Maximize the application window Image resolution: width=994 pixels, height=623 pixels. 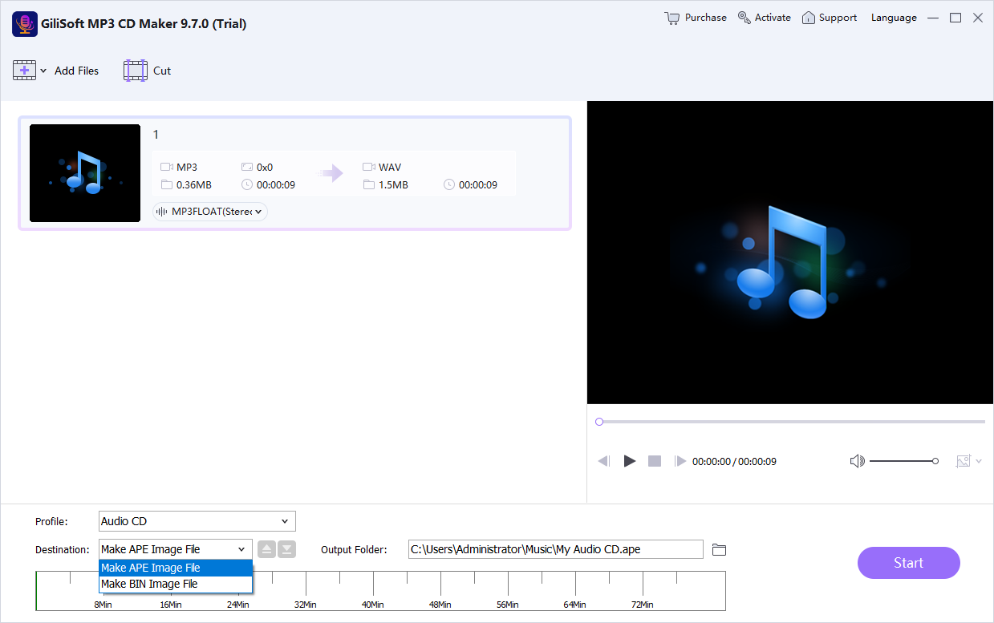click(955, 18)
